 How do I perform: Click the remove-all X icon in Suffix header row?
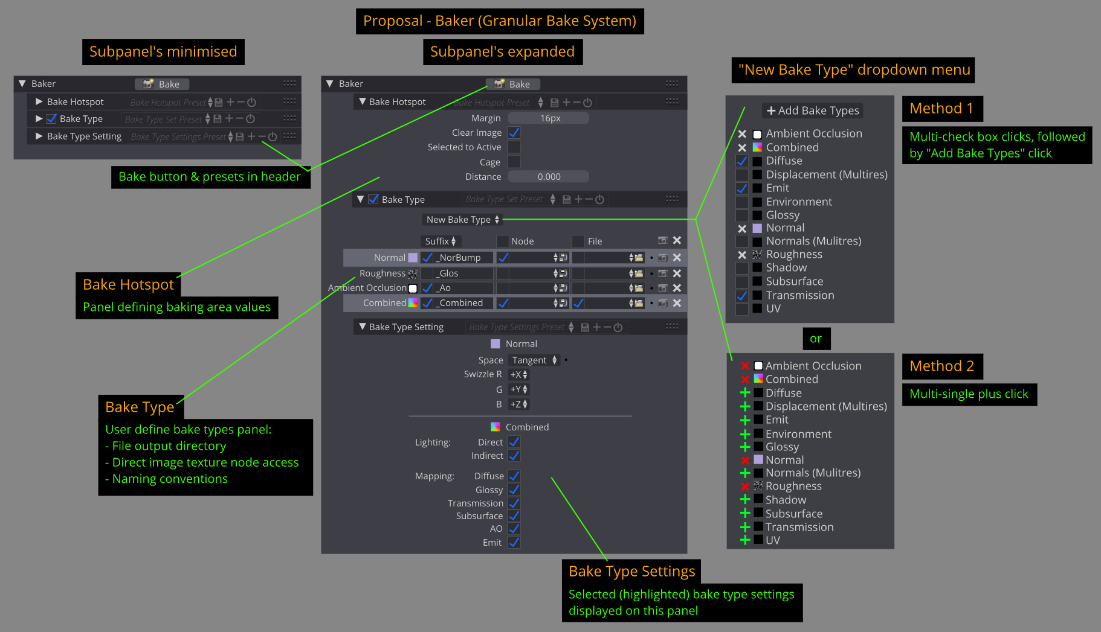(x=677, y=240)
